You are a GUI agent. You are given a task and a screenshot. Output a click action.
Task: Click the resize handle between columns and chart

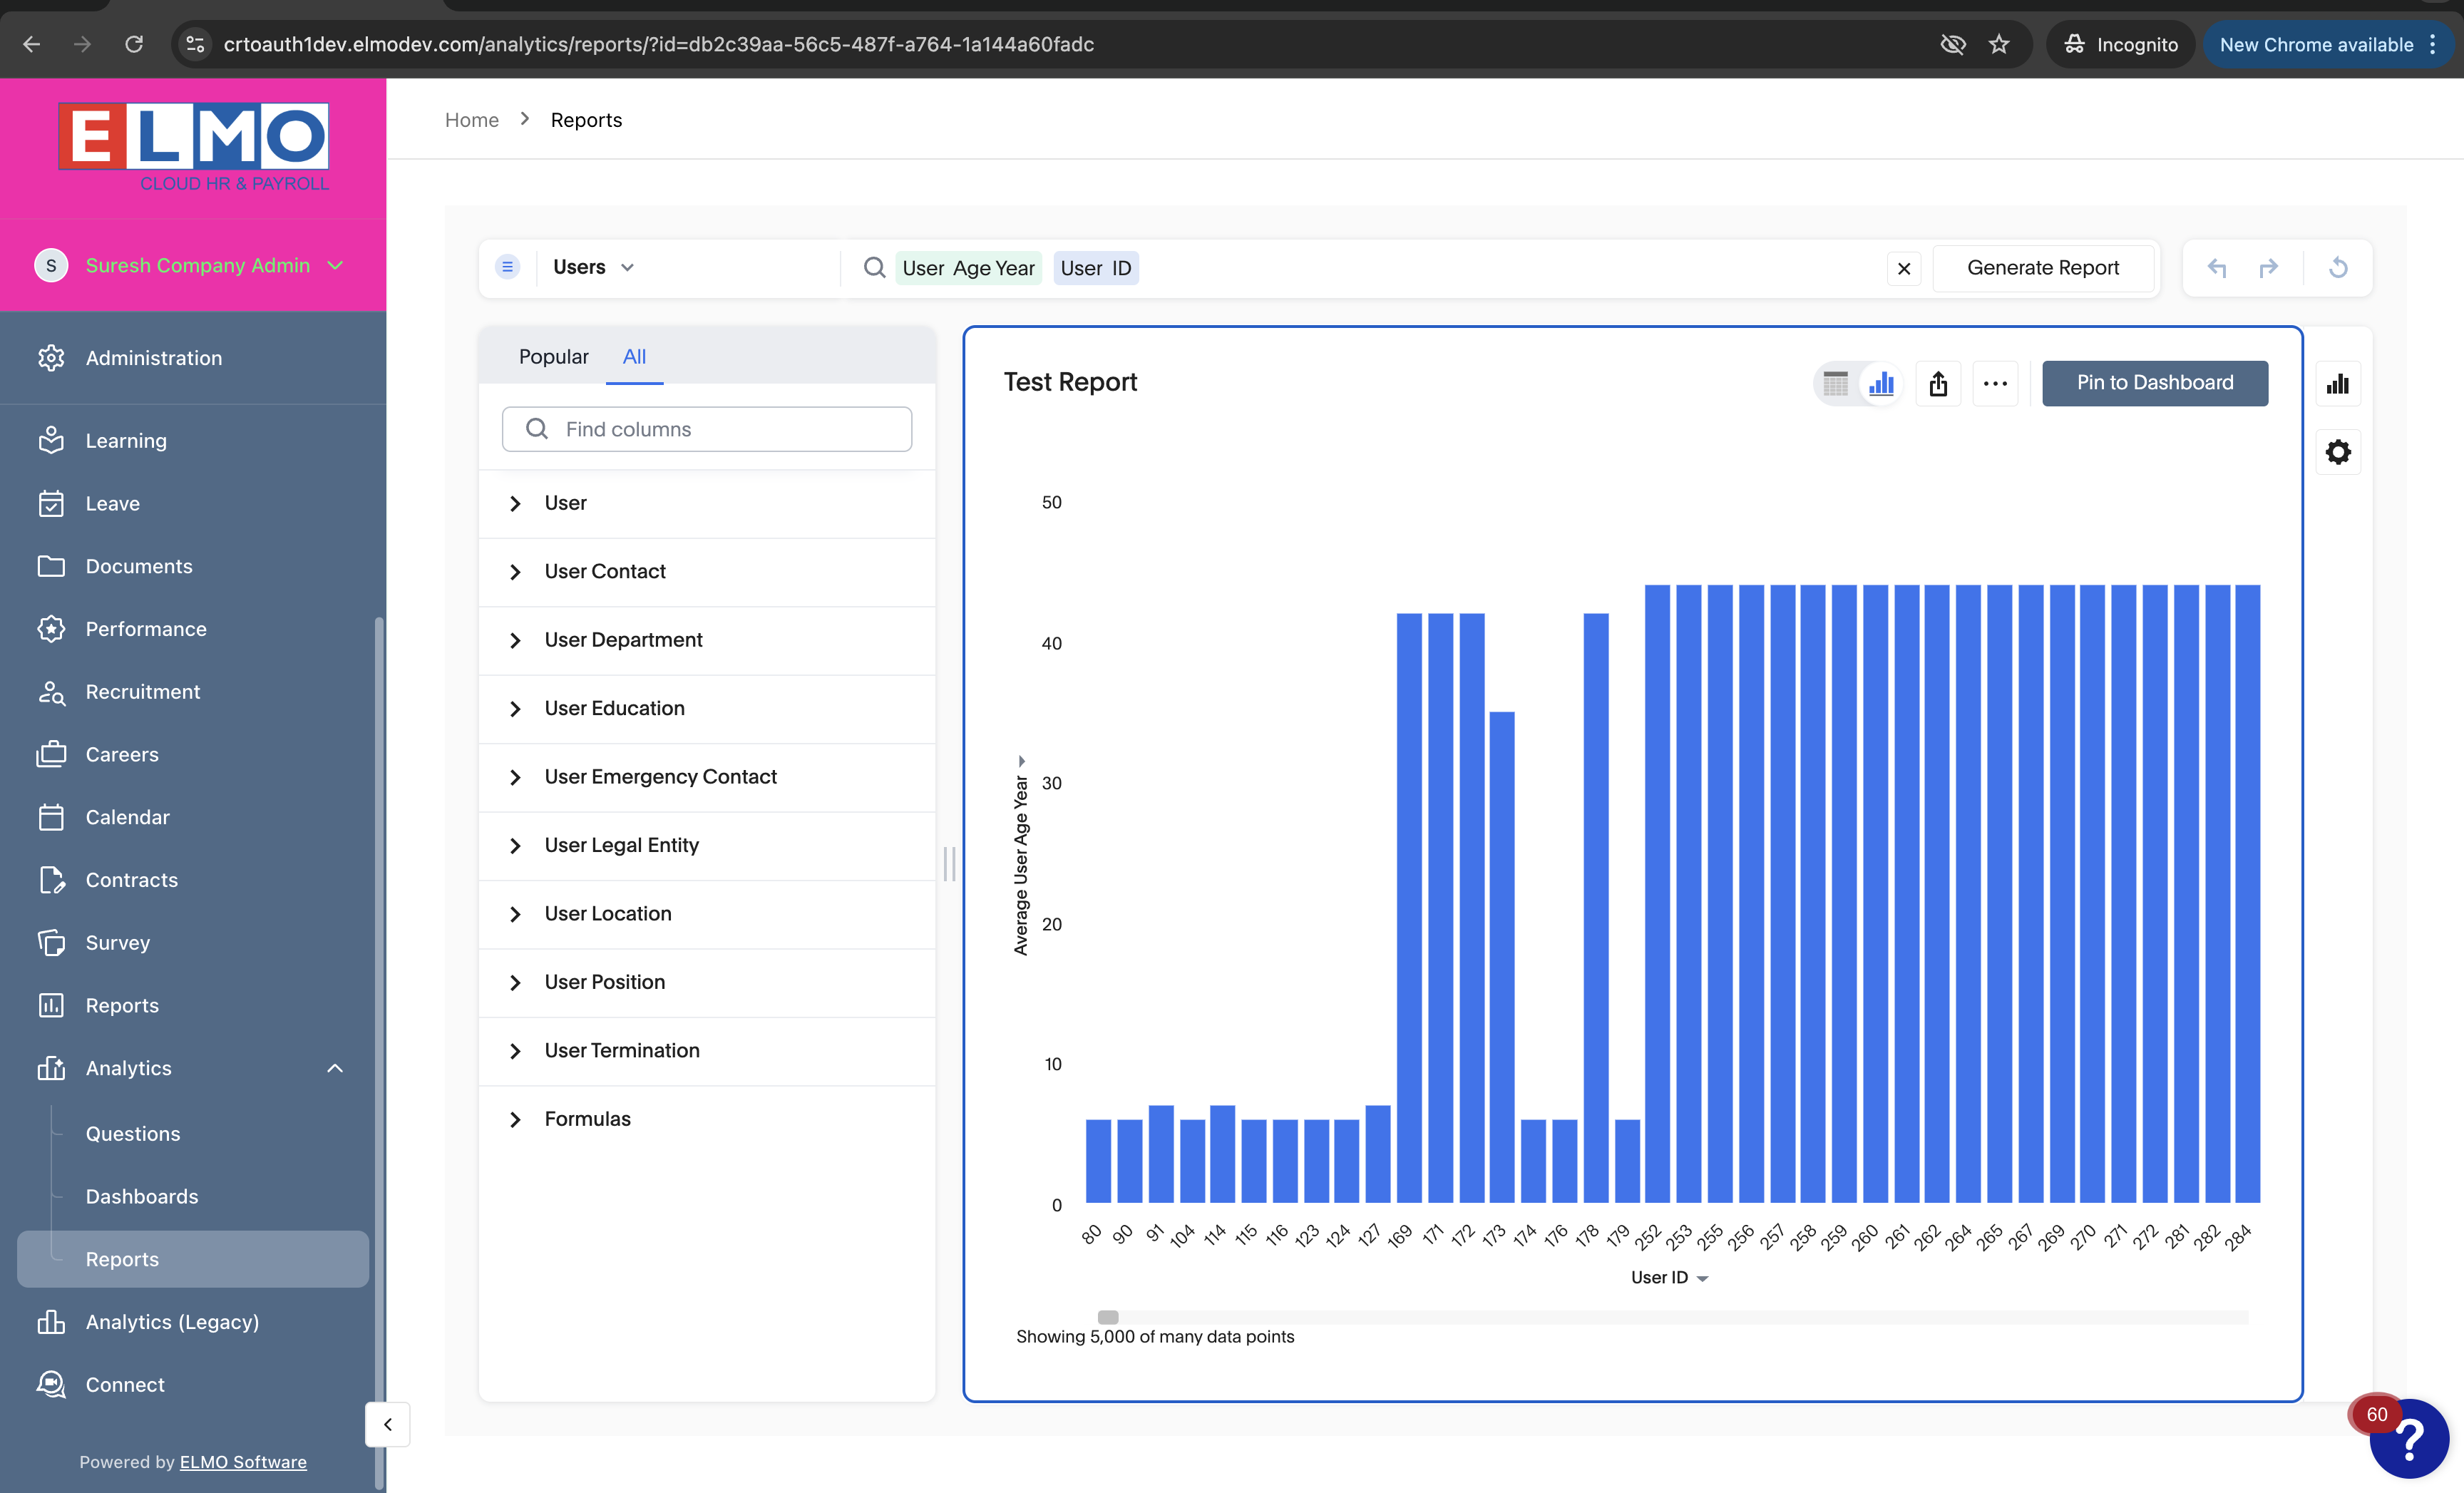(x=949, y=864)
